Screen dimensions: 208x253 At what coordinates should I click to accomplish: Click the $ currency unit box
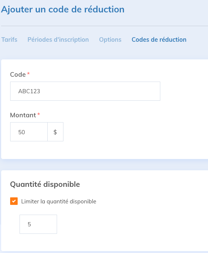(55, 132)
